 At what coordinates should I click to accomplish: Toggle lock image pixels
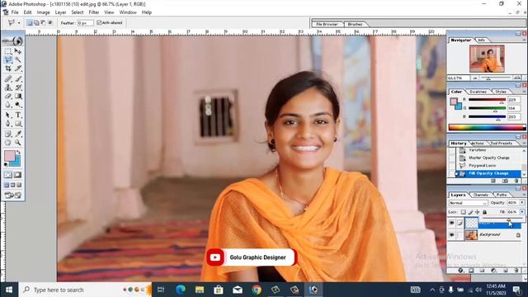pyautogui.click(x=471, y=212)
